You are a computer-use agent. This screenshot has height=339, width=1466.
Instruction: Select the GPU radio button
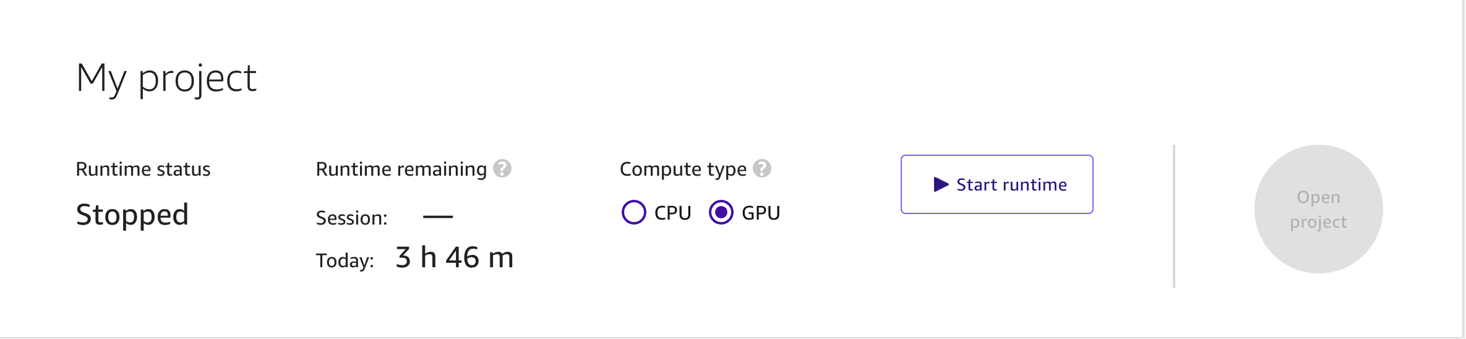click(721, 213)
